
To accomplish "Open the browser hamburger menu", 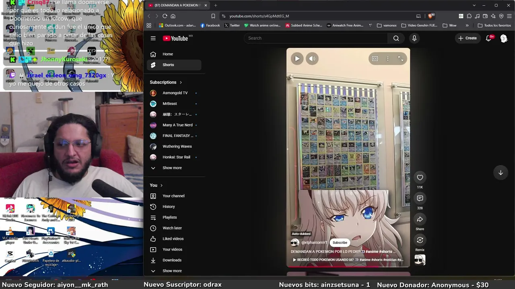I will [x=509, y=16].
